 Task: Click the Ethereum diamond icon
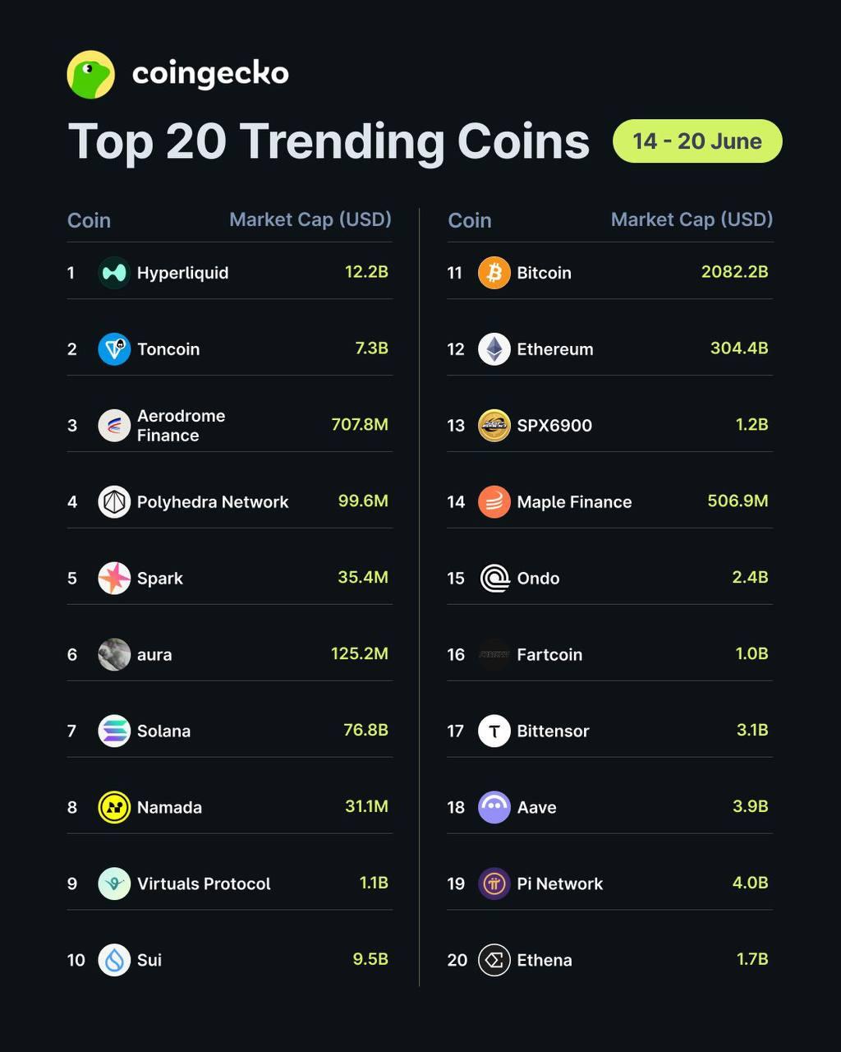click(x=494, y=349)
